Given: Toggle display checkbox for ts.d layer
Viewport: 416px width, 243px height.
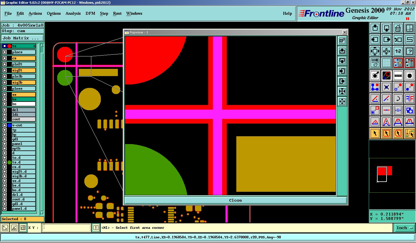Looking at the screenshot, I should (5, 162).
